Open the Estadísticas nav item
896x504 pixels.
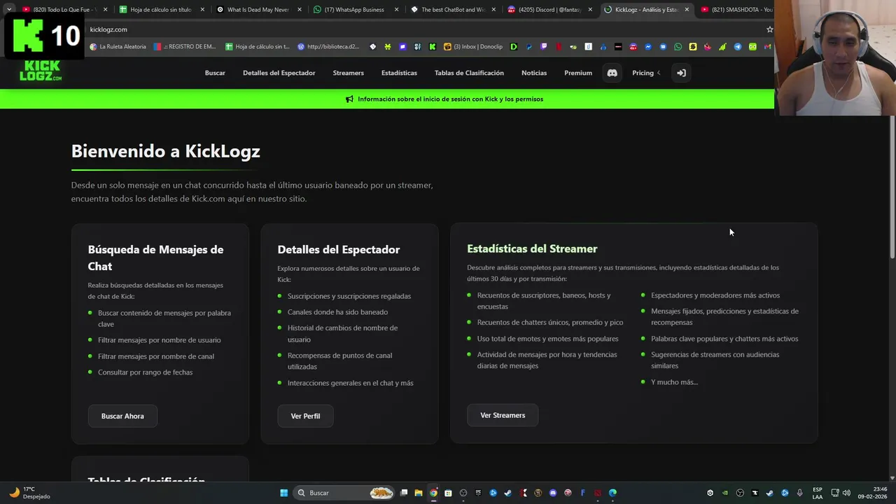[x=399, y=73]
